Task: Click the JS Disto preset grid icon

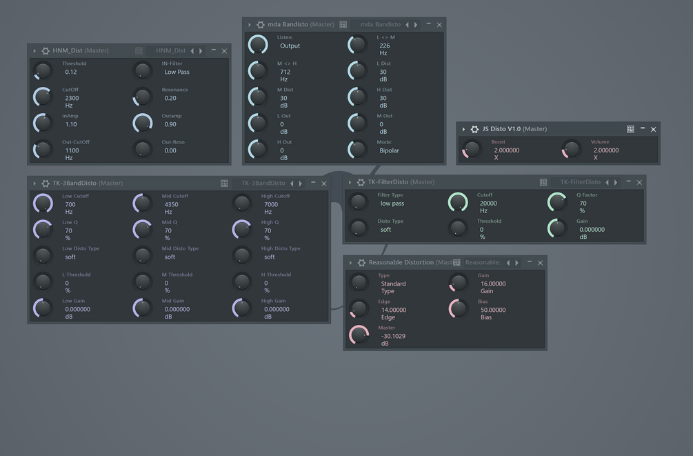Action: [x=630, y=129]
